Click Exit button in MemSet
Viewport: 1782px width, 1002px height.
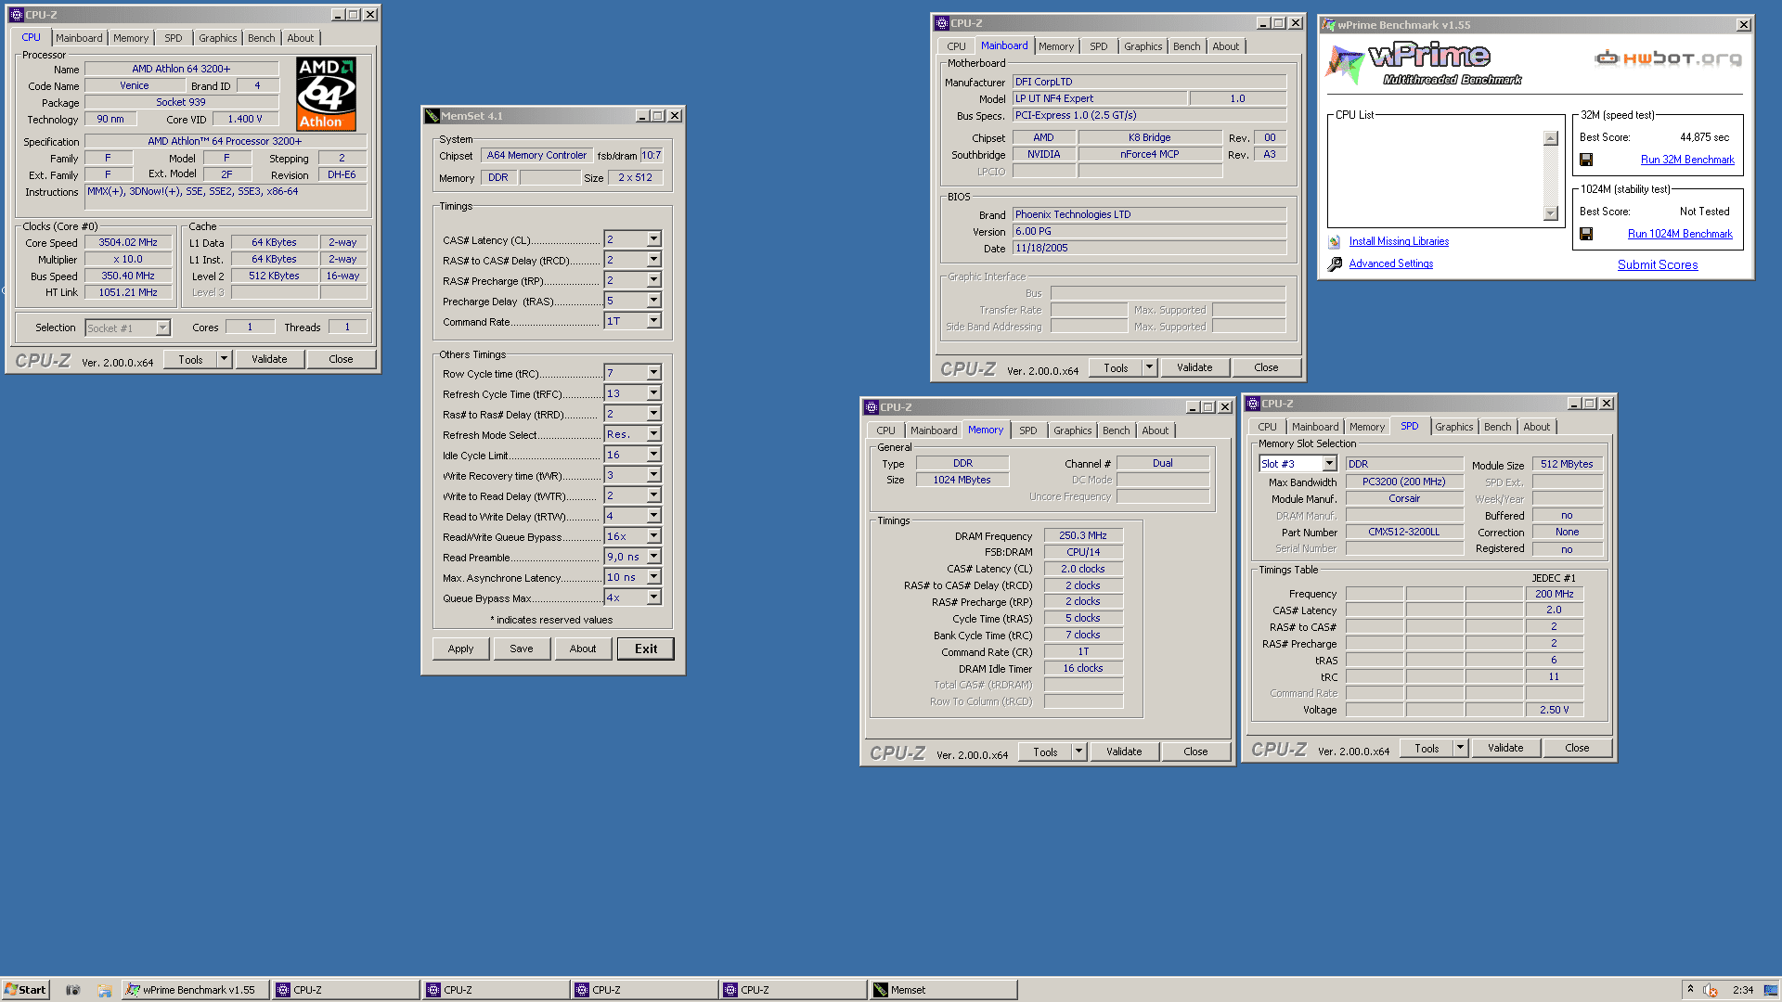(x=646, y=649)
